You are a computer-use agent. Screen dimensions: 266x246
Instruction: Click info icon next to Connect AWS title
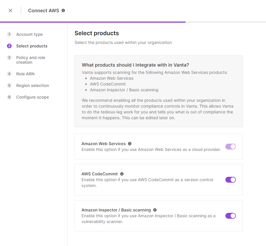point(63,10)
